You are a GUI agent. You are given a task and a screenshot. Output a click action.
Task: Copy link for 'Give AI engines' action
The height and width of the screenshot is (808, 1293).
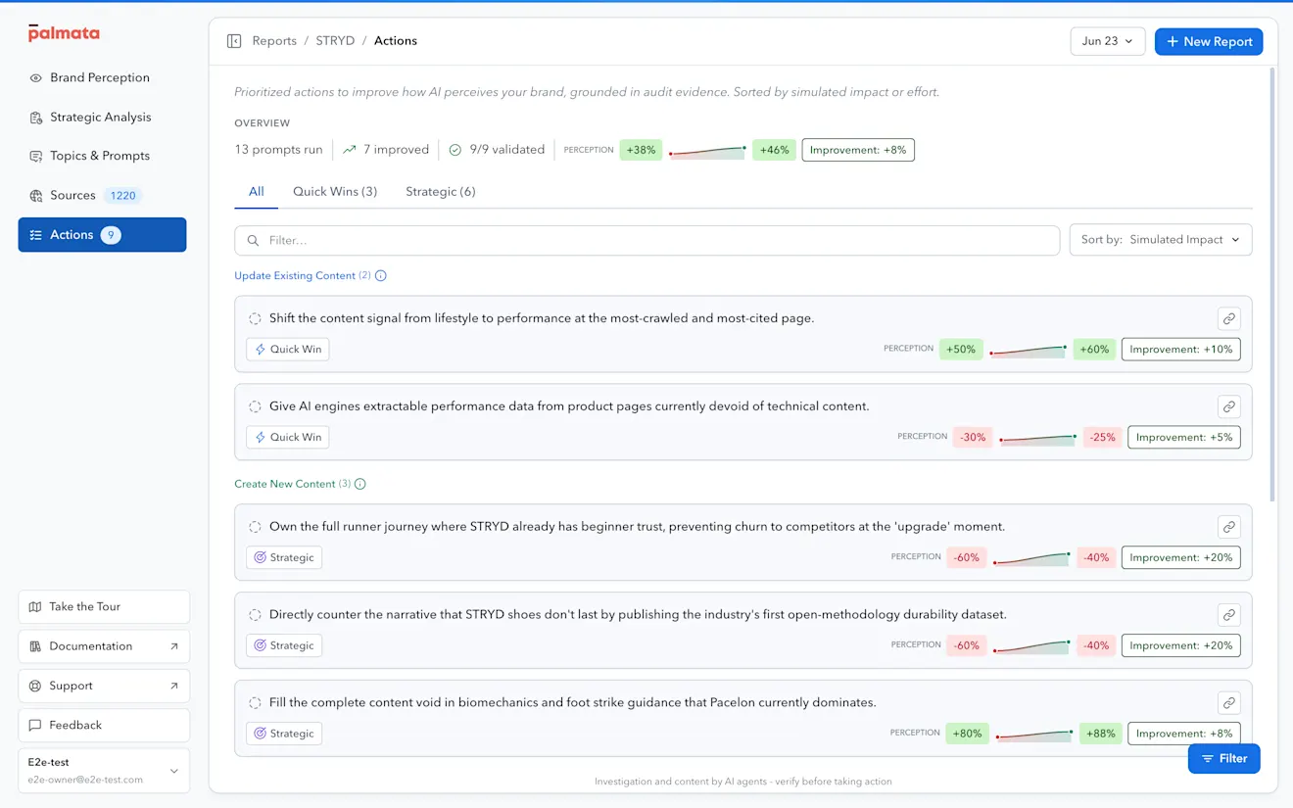pyautogui.click(x=1228, y=406)
